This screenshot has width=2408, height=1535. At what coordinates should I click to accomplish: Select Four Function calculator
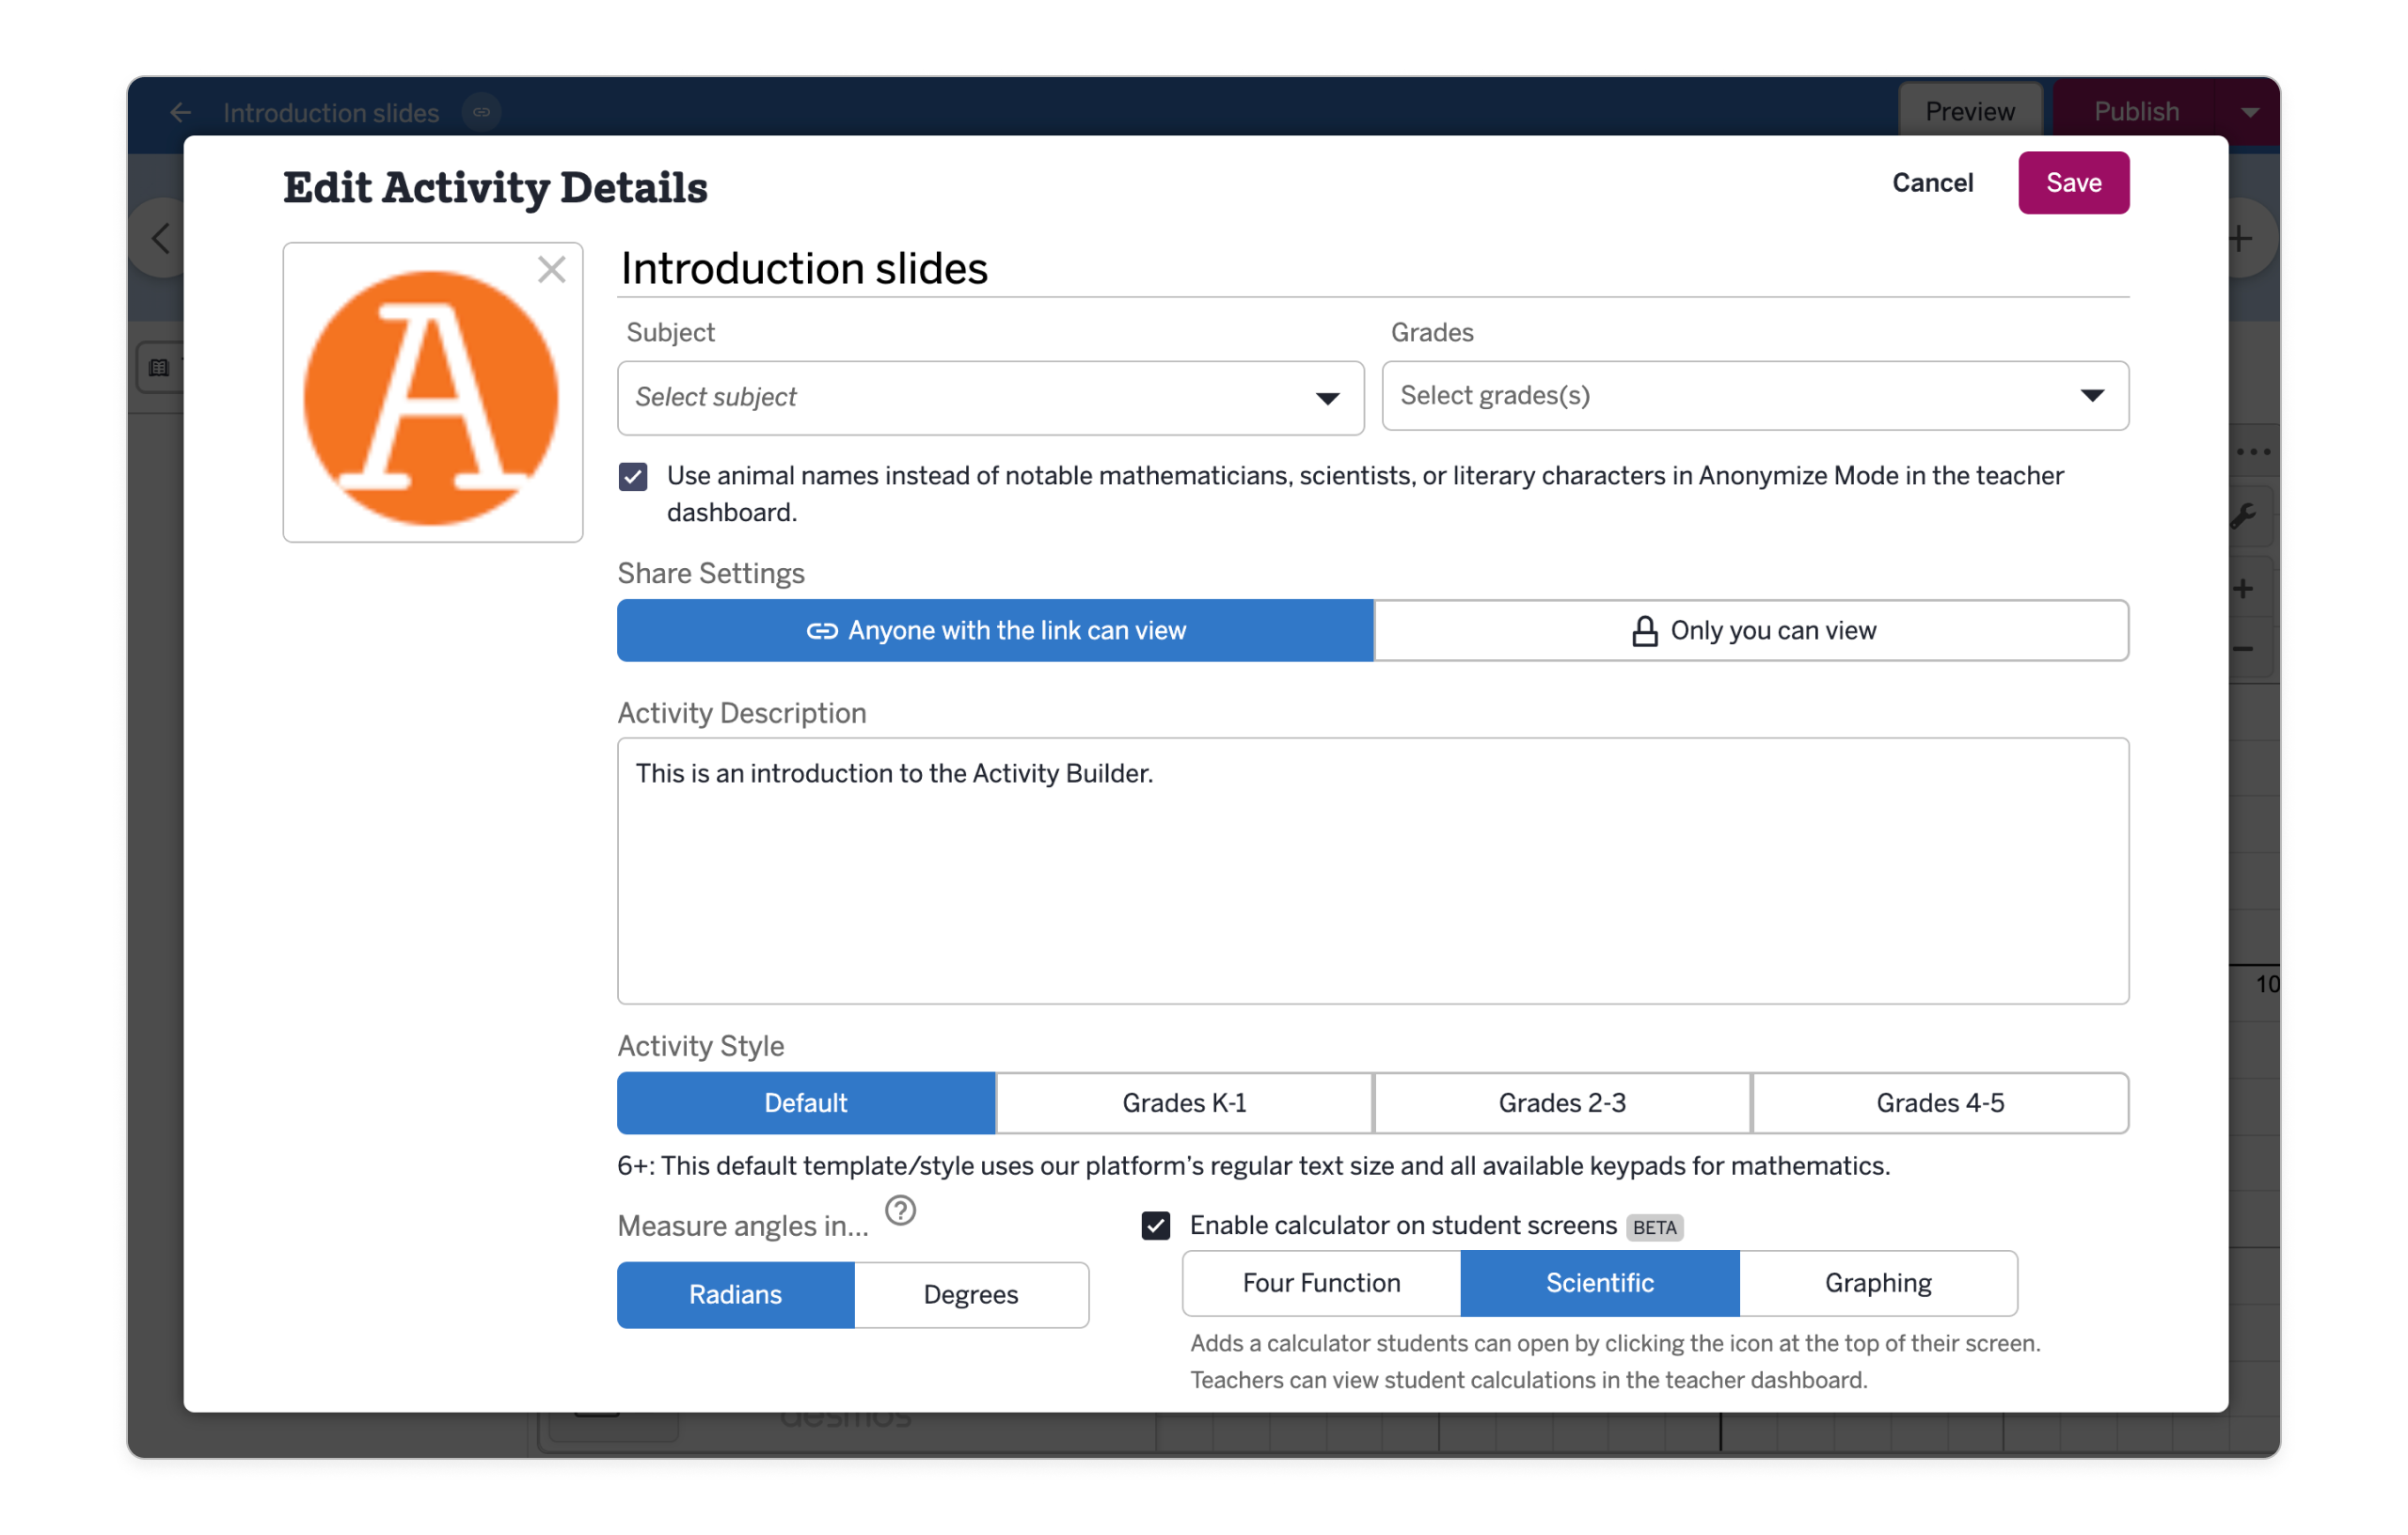(1321, 1282)
